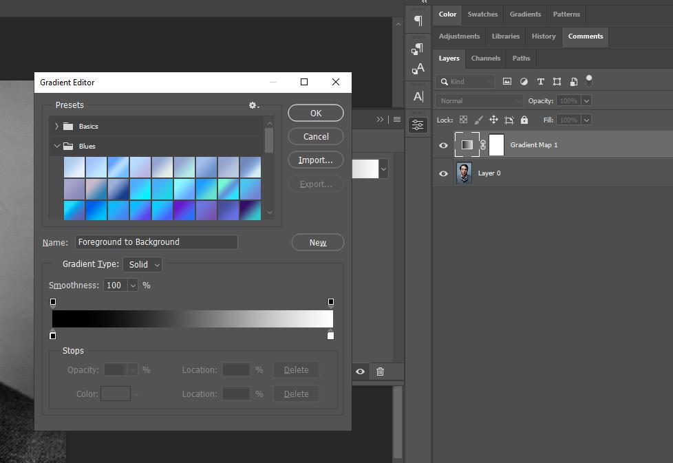
Task: Hide Layer 0 with its eye icon
Action: 443,173
